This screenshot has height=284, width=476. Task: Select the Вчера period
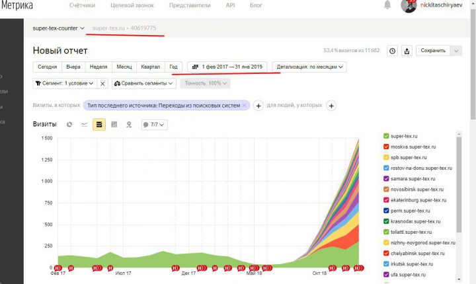[x=73, y=67]
